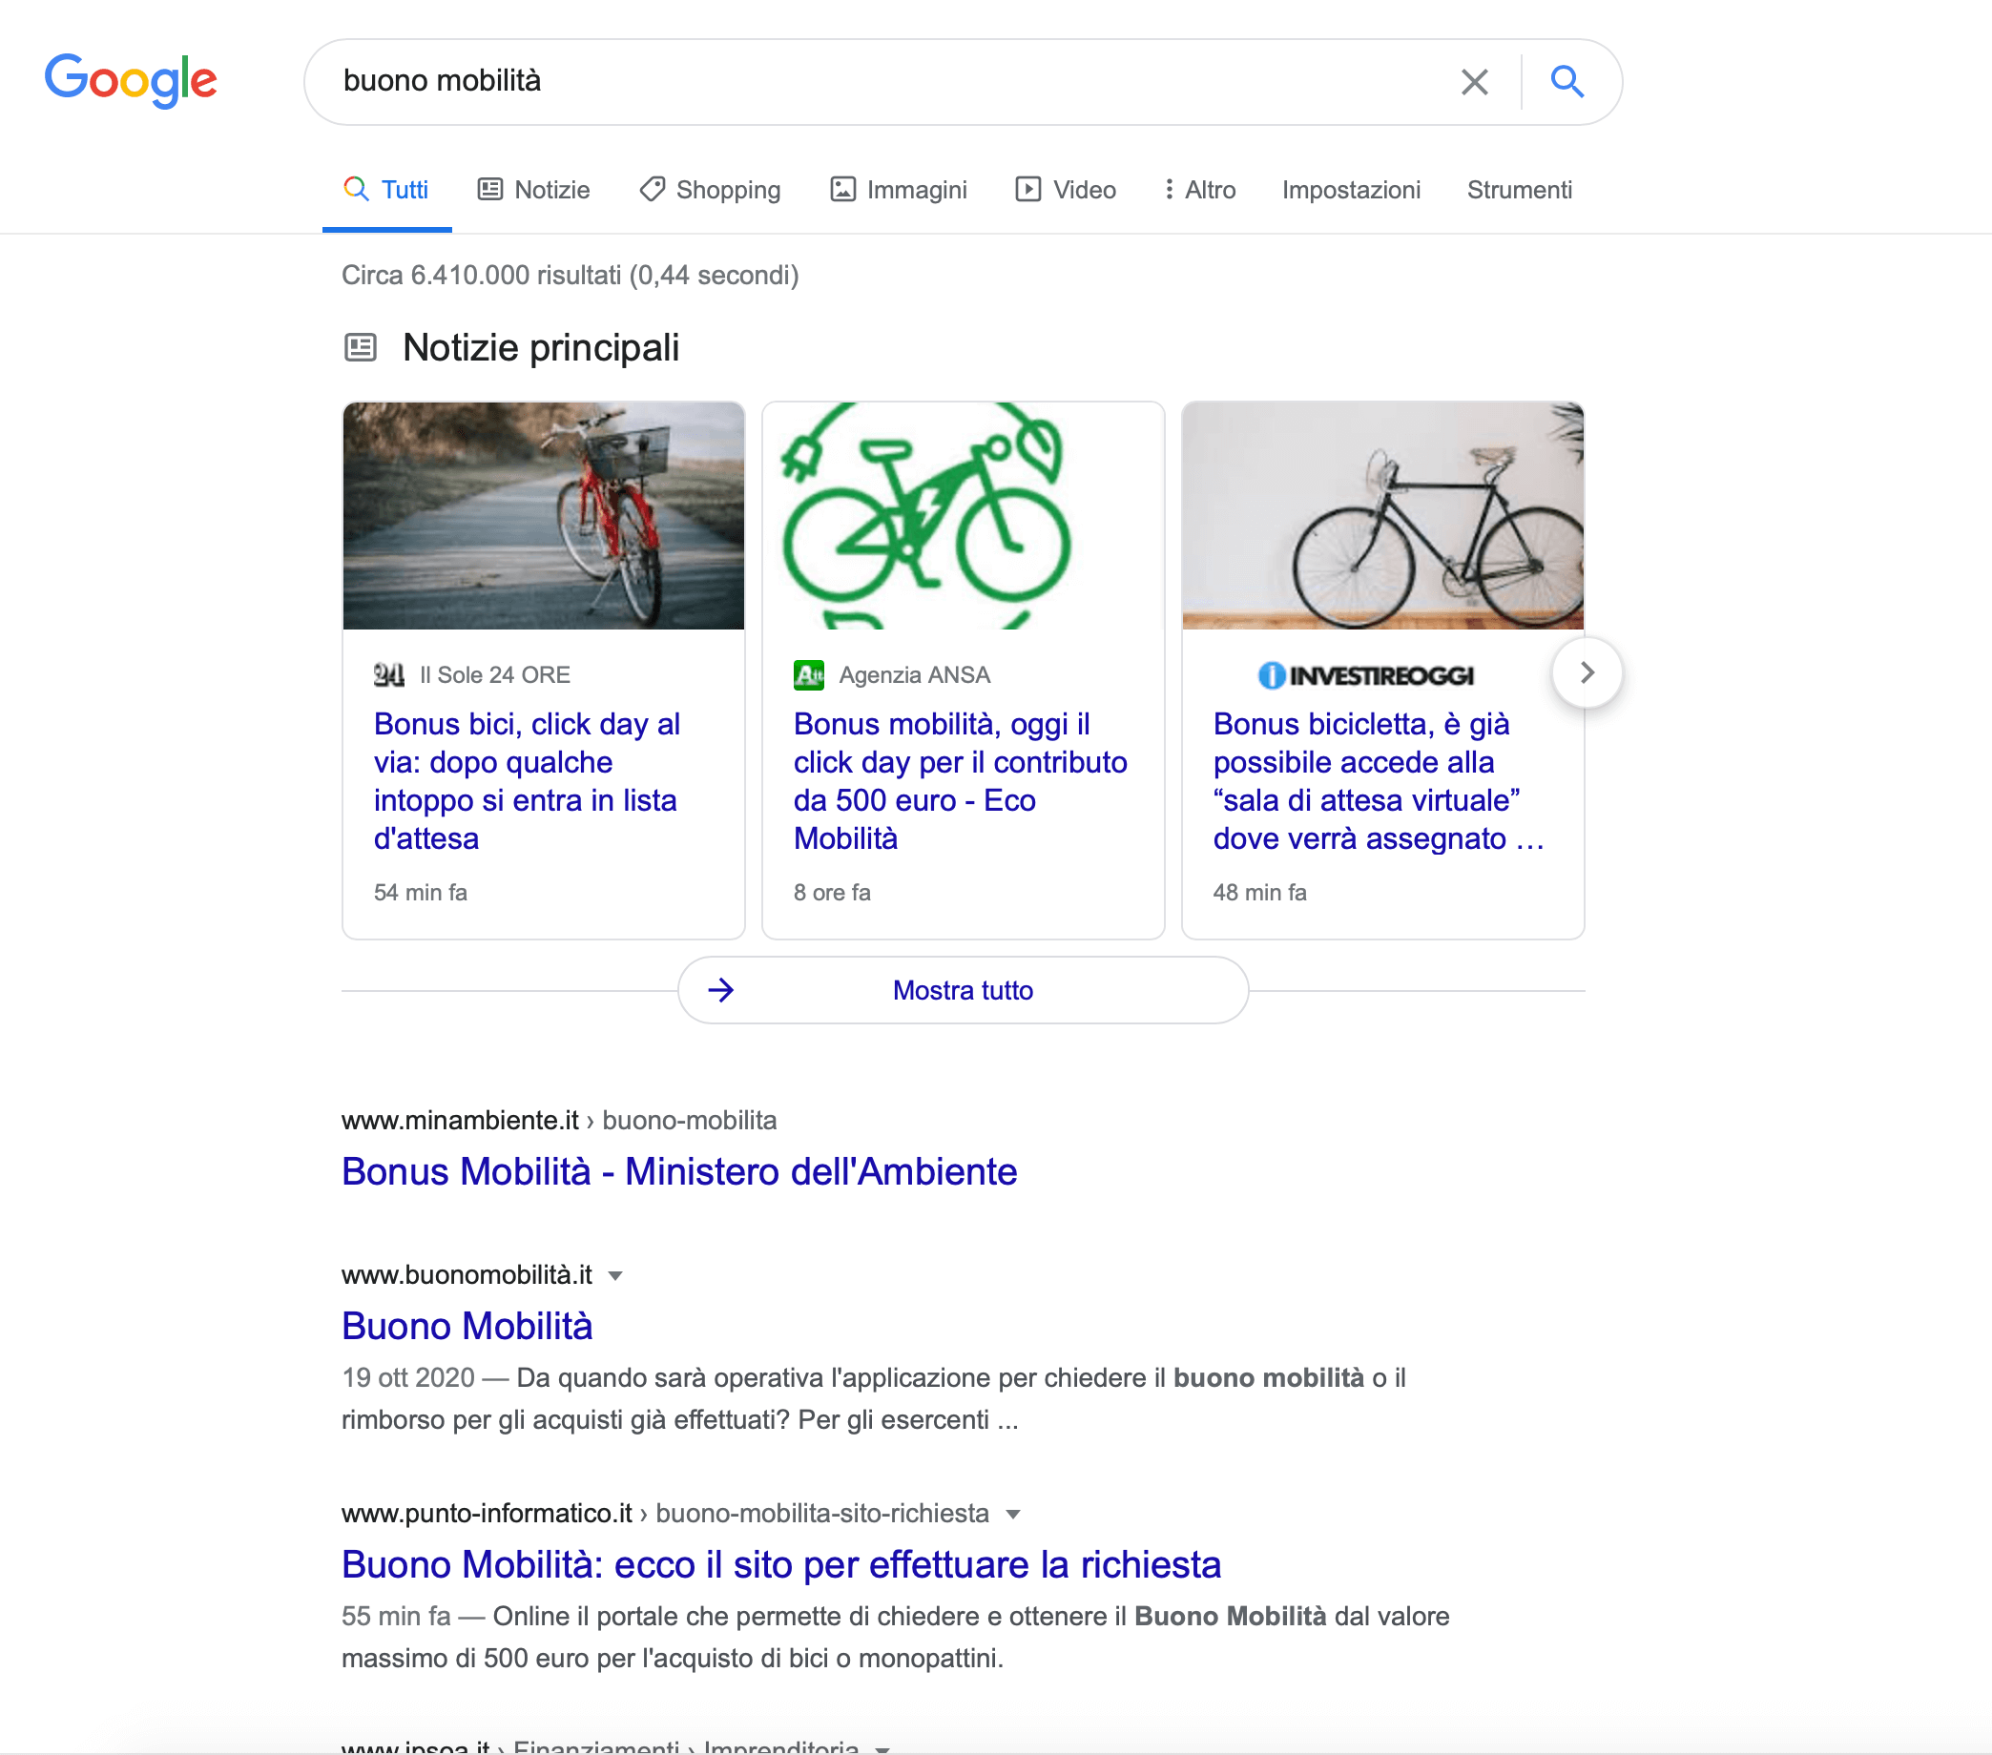Select the Tutti tab
Image resolution: width=1992 pixels, height=1755 pixels.
[386, 190]
